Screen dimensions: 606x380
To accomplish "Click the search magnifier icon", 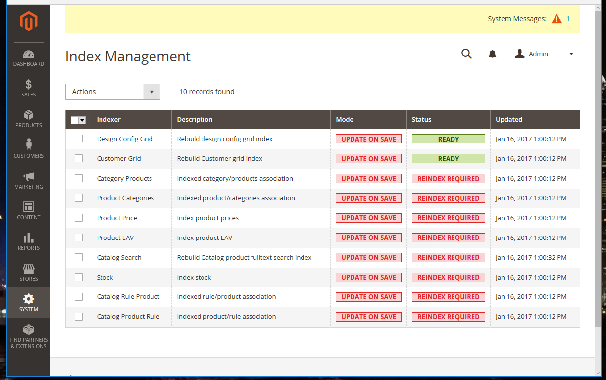I will coord(466,54).
